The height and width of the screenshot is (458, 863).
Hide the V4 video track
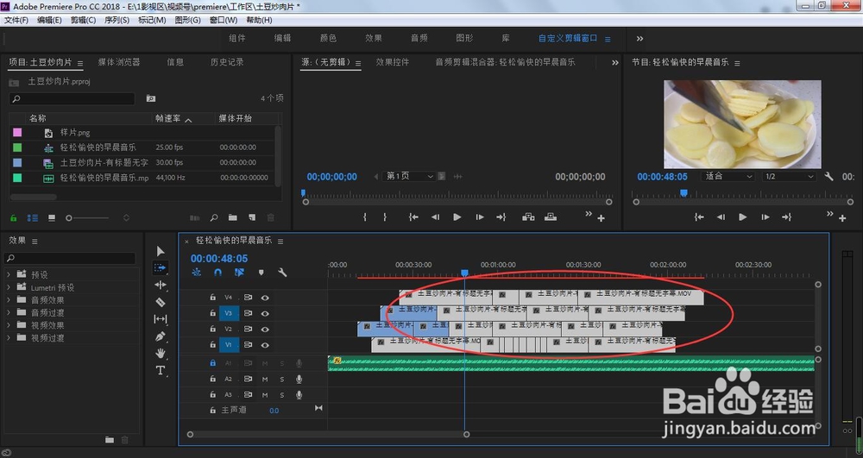click(265, 298)
